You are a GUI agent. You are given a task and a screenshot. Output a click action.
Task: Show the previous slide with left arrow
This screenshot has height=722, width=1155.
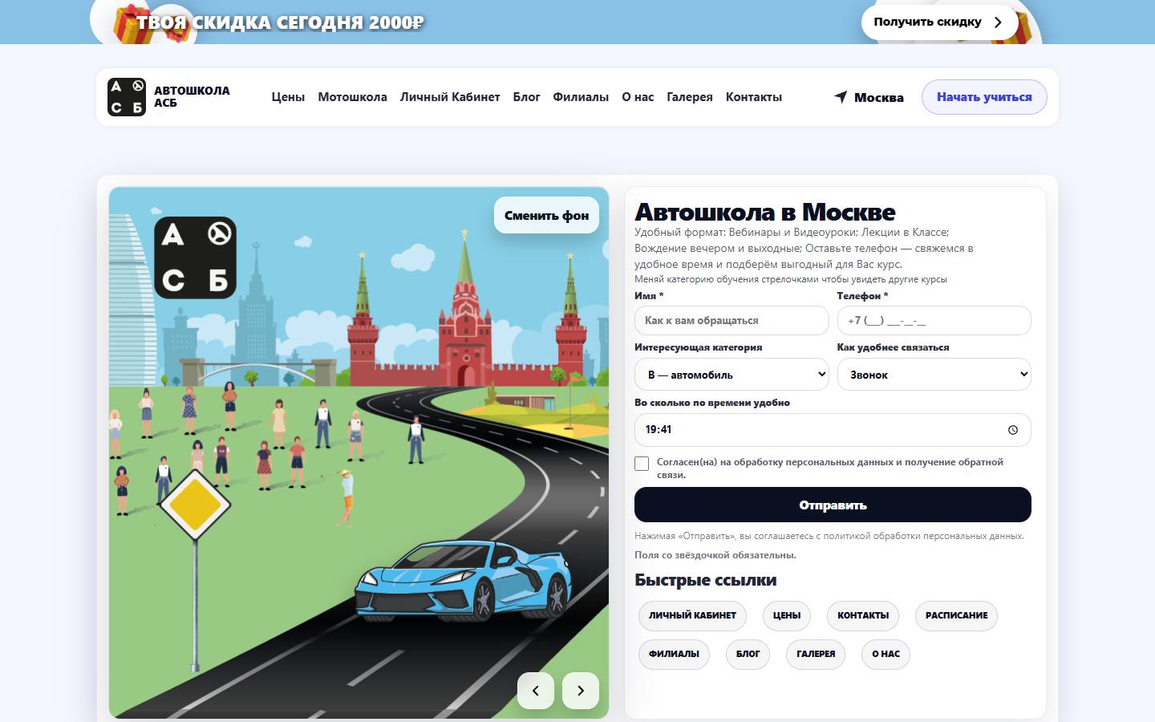point(536,691)
